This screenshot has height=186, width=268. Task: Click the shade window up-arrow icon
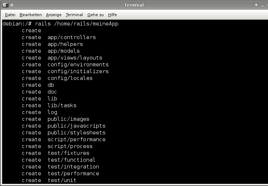(x=256, y=5)
